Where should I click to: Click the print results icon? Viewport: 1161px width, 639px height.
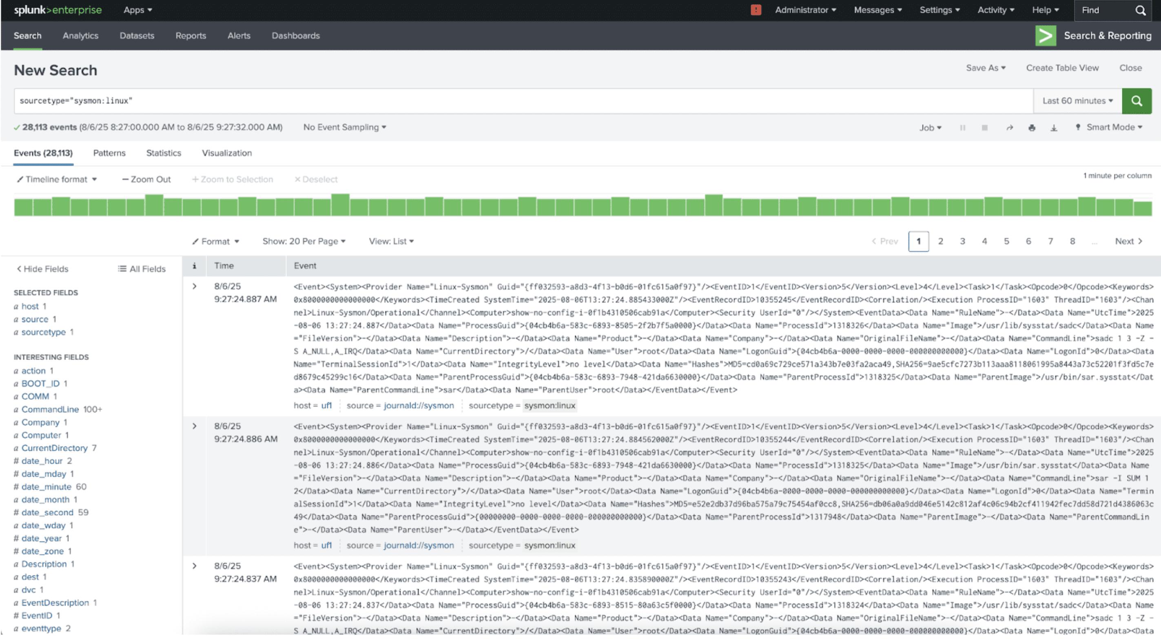1032,128
